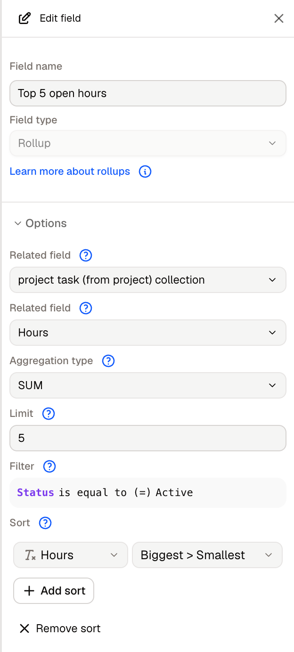The width and height of the screenshot is (294, 652).
Task: Click the Field type label
Action: pos(33,120)
